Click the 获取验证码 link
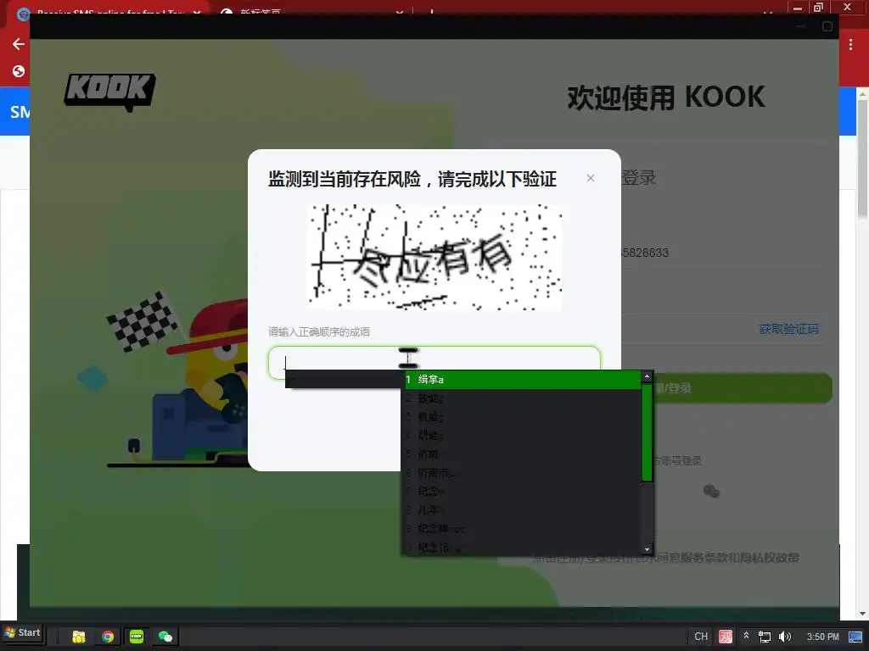This screenshot has height=651, width=869. pyautogui.click(x=788, y=329)
